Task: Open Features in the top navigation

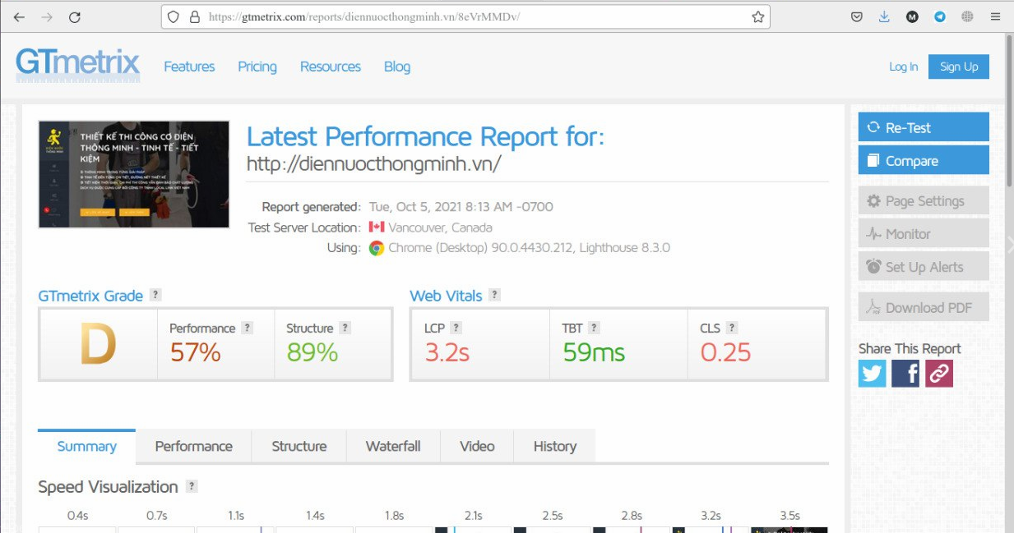Action: coord(189,67)
